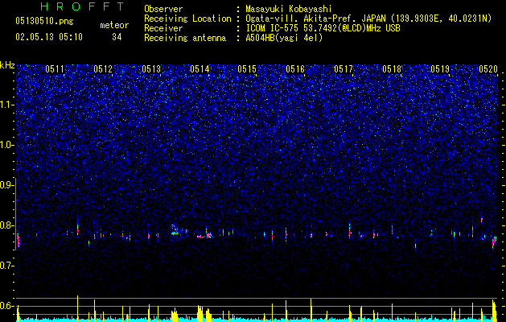Click the meteor label

[x=114, y=25]
